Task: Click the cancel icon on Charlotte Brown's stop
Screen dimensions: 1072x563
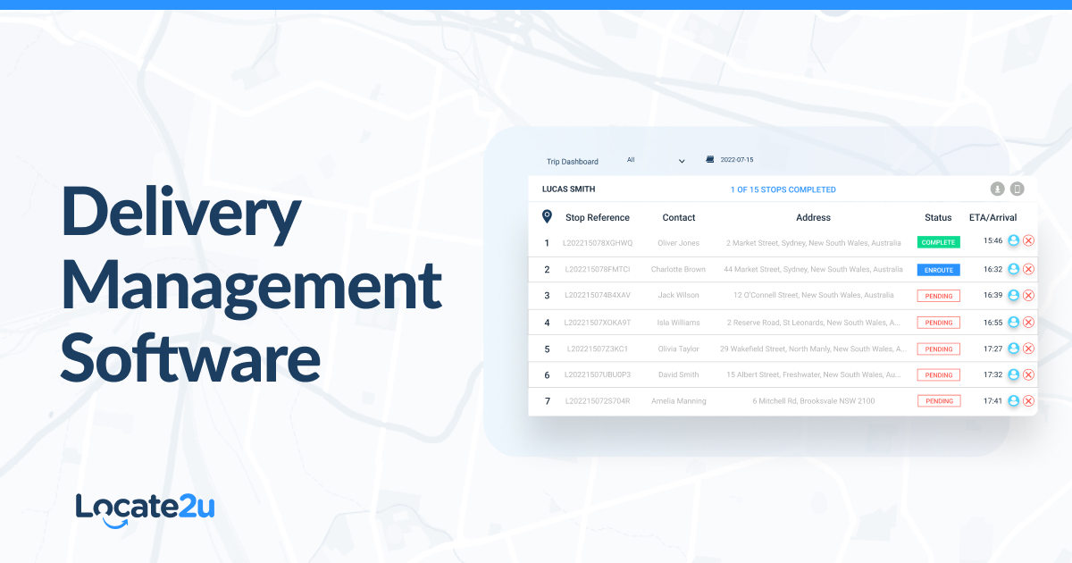Action: pyautogui.click(x=1028, y=268)
